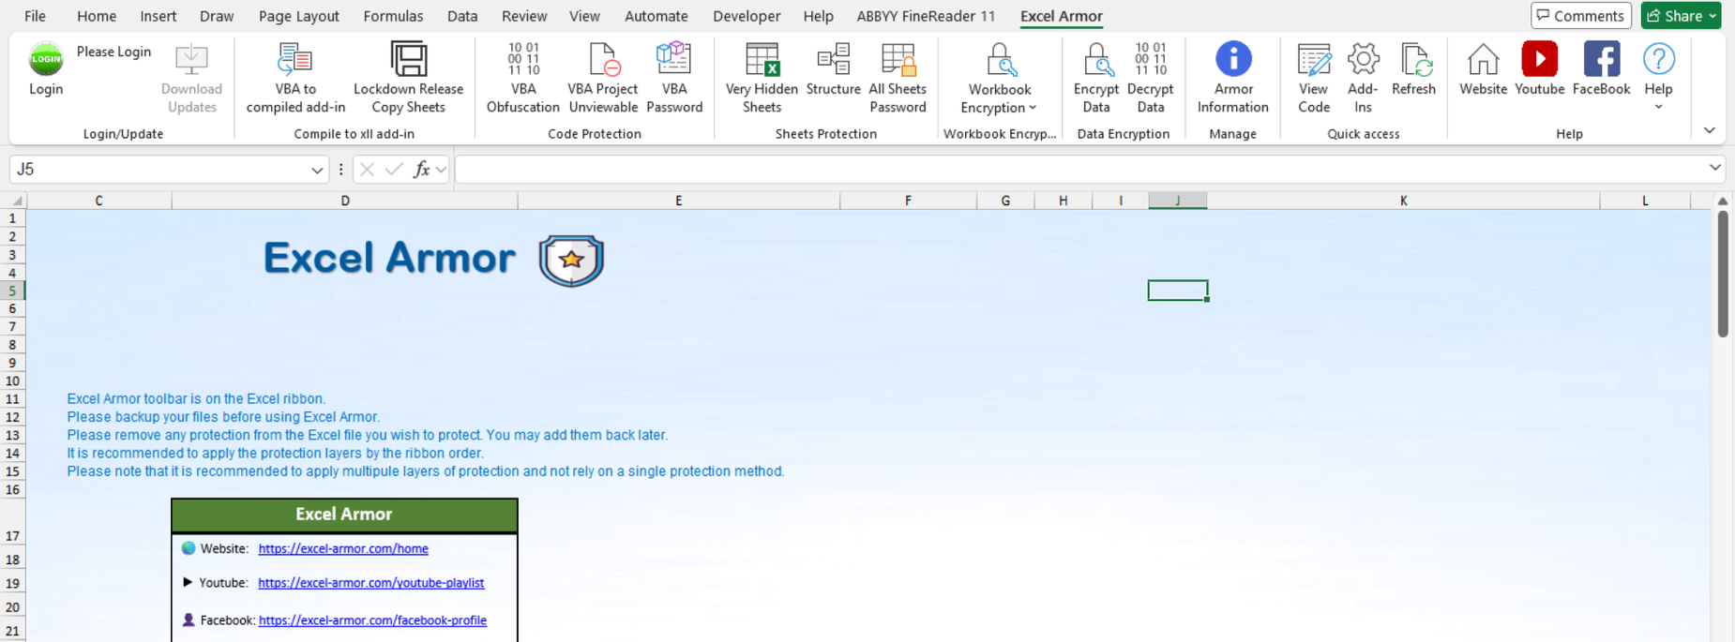Open excel-armor.com/facebook-profile link
Image resolution: width=1735 pixels, height=642 pixels.
372,620
